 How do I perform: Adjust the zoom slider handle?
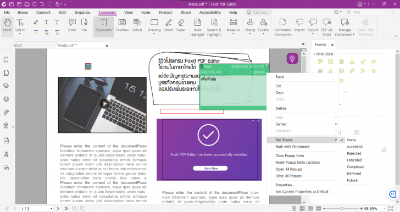pyautogui.click(x=342, y=208)
